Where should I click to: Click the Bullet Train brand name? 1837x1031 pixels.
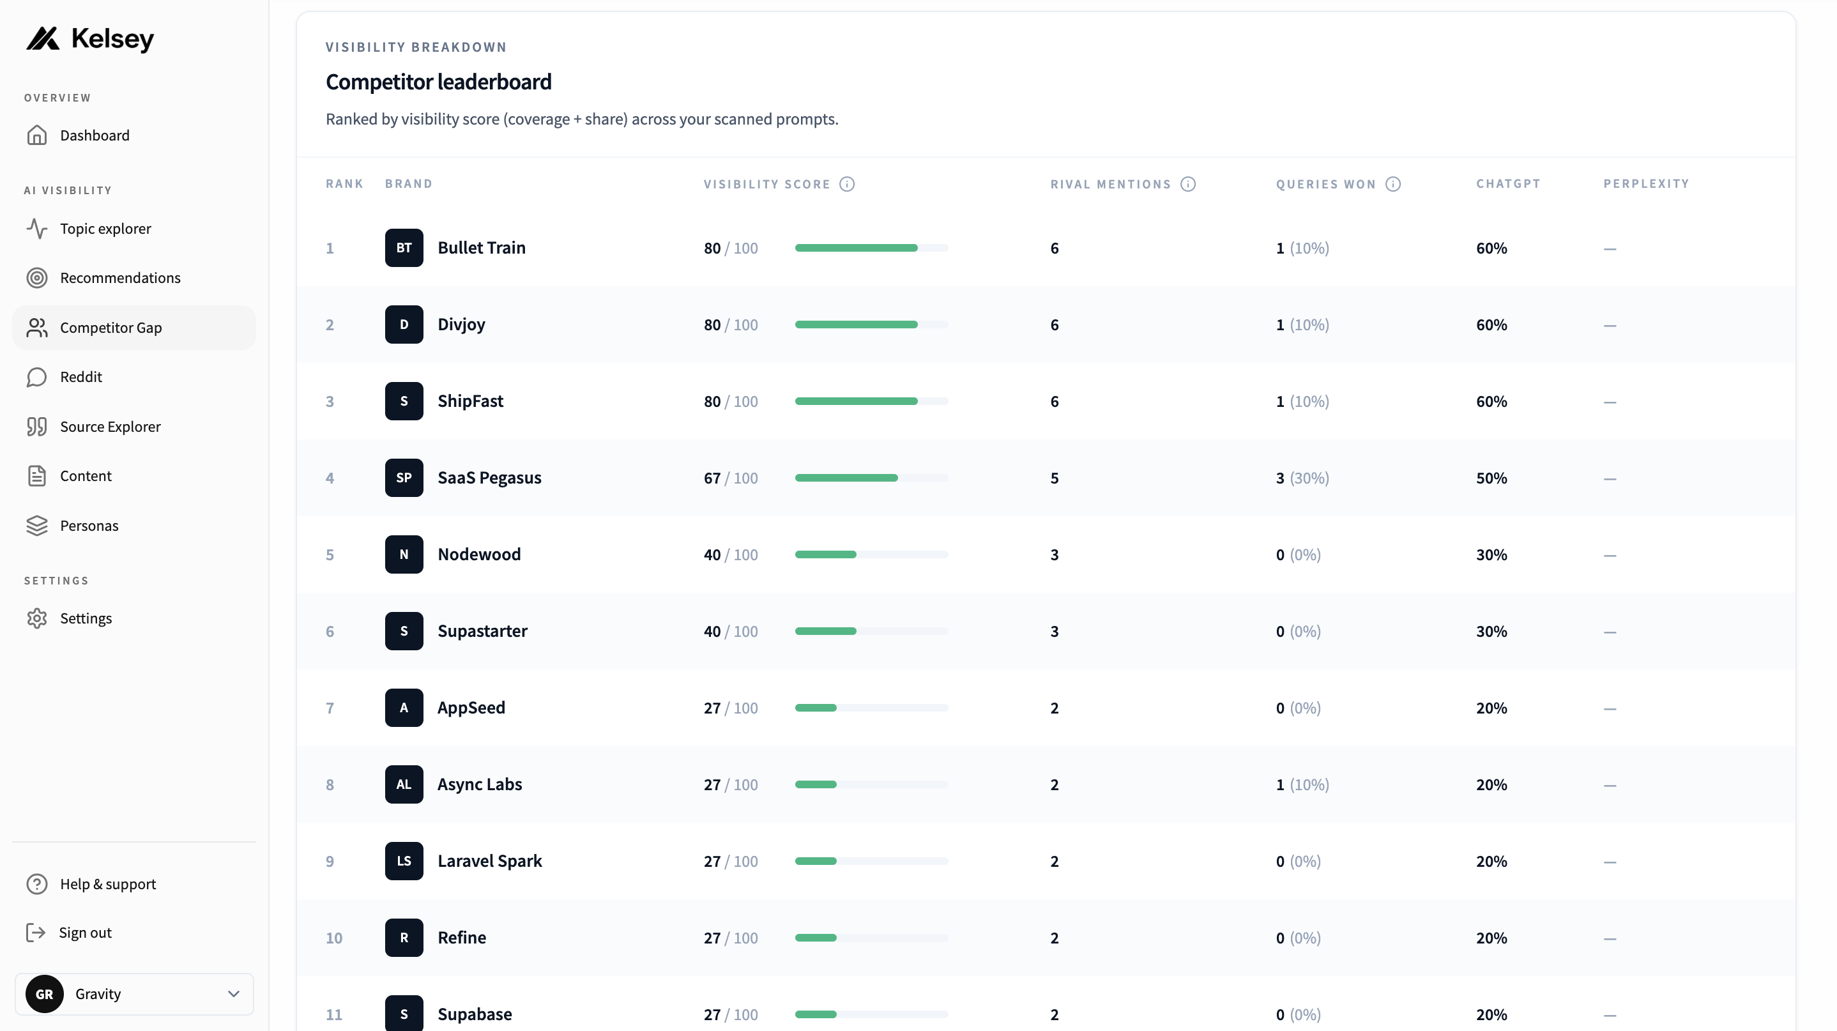coord(482,248)
